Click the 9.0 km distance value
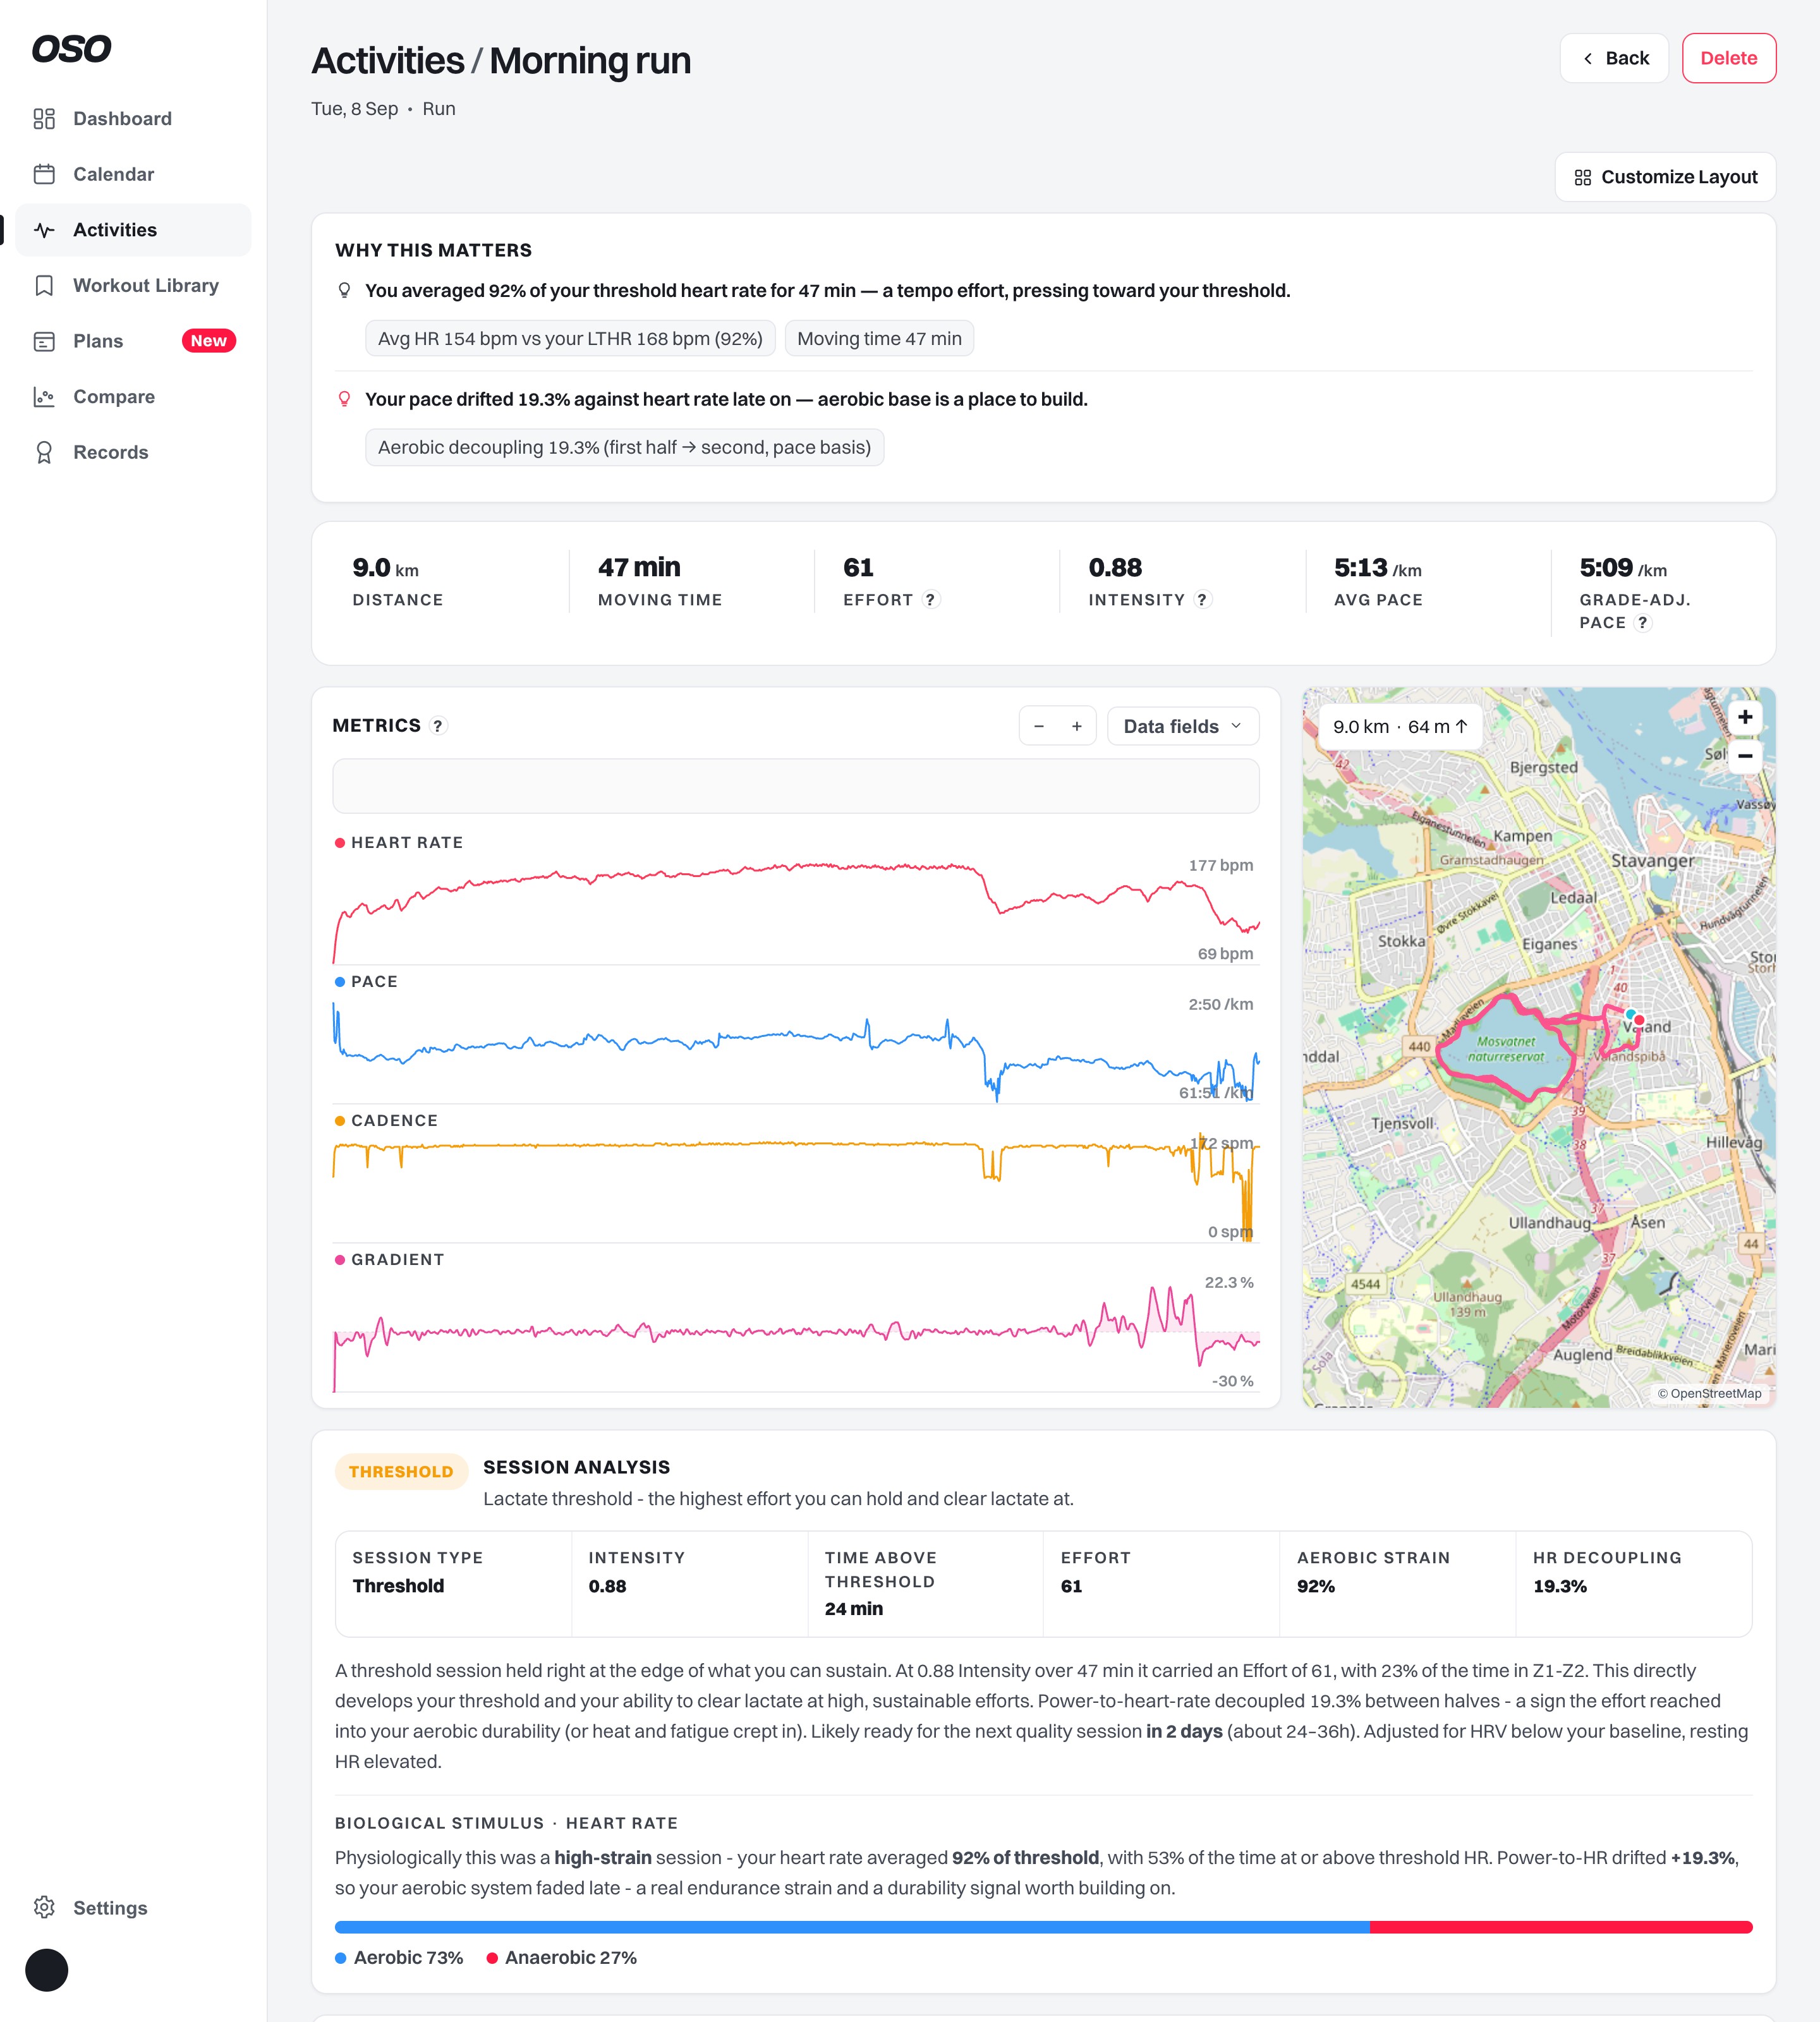Image resolution: width=1820 pixels, height=2022 pixels. click(x=385, y=568)
